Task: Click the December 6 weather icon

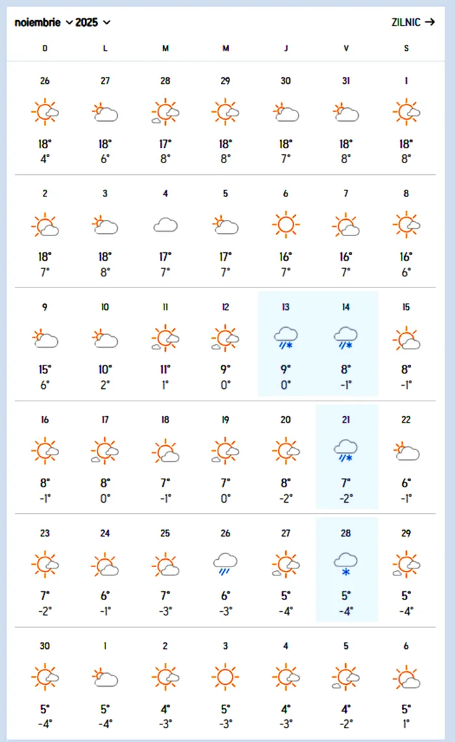Action: coord(406,677)
